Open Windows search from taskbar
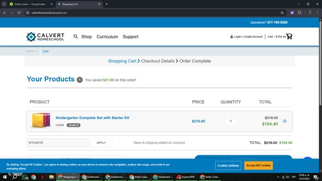This screenshot has height=181, width=322. 15,177
